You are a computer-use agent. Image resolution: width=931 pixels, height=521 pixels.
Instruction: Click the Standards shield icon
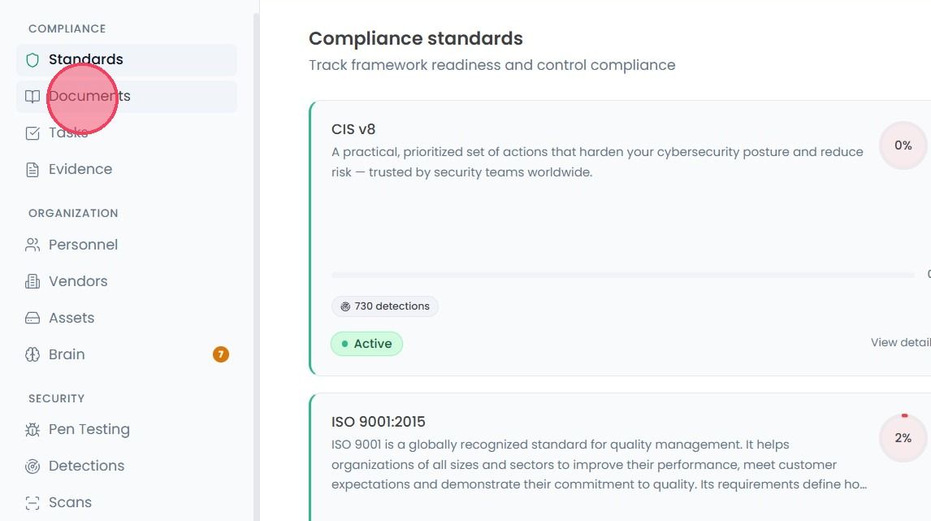tap(32, 60)
